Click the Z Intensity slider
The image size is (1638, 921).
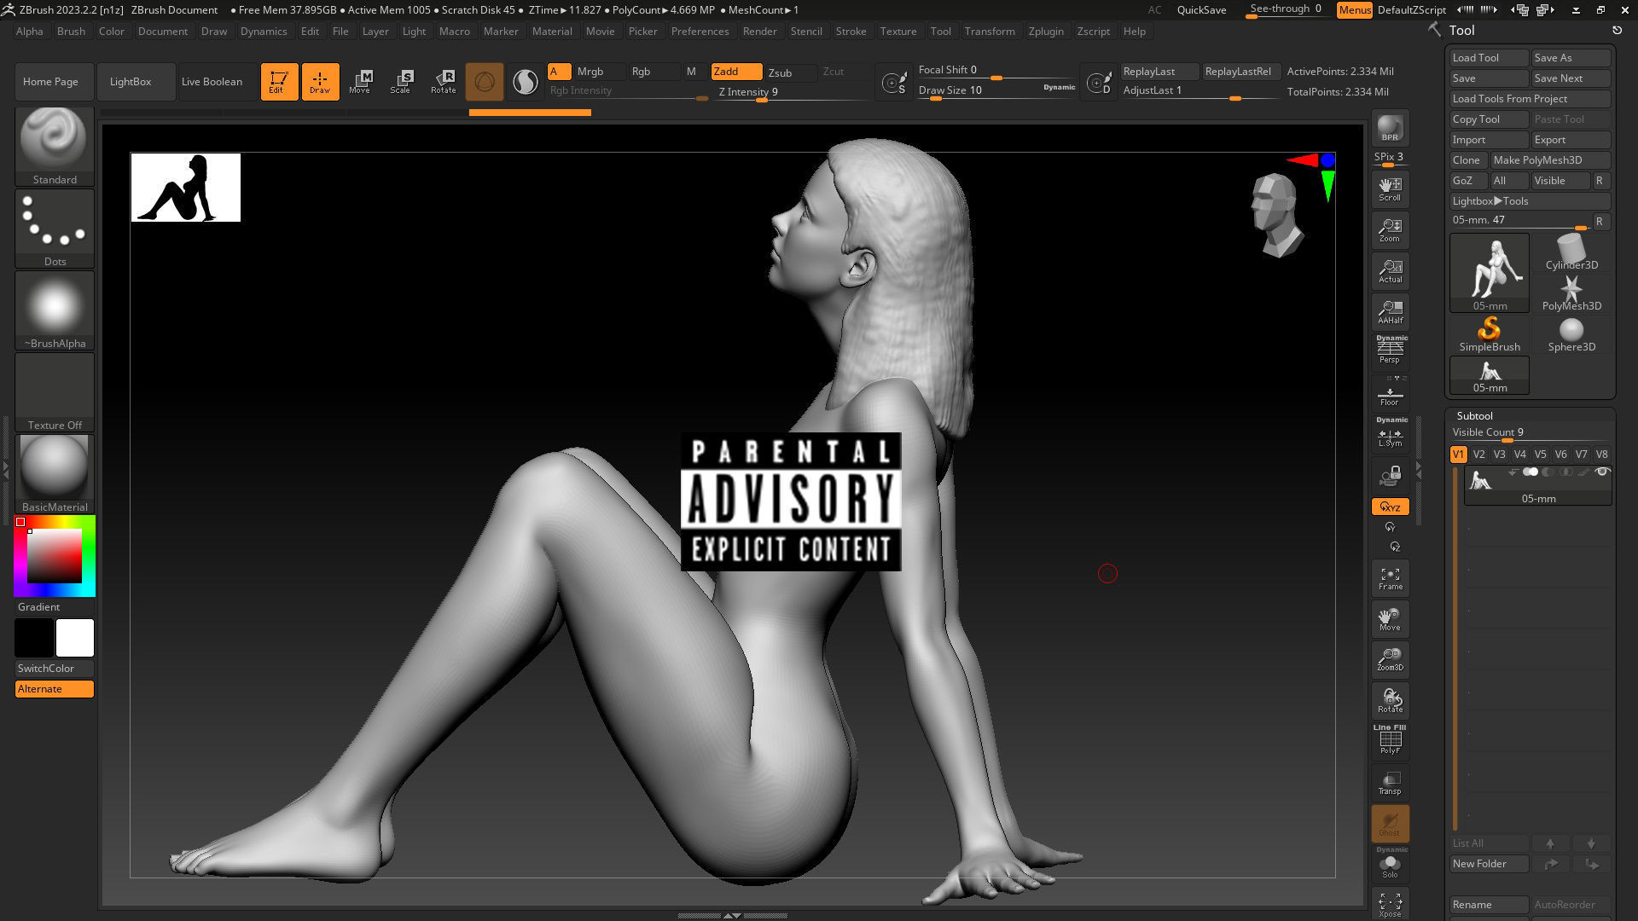(x=791, y=93)
